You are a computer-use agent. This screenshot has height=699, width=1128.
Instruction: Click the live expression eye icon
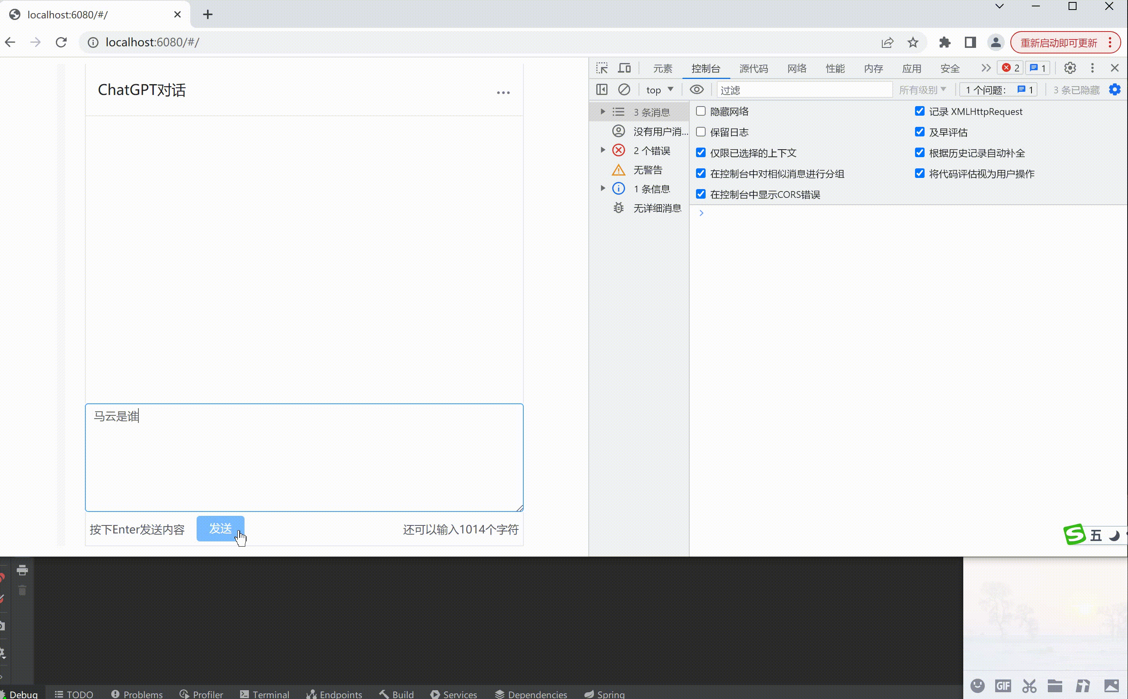(697, 89)
